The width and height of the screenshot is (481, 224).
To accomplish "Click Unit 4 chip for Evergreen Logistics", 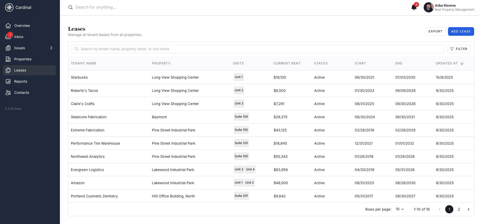I will (x=250, y=169).
